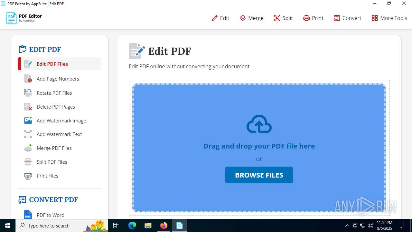Select Print Files label
This screenshot has height=232, width=412.
47,176
